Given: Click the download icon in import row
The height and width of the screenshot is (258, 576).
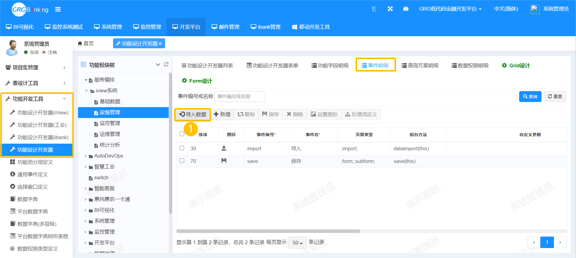Looking at the screenshot, I should coord(224,148).
